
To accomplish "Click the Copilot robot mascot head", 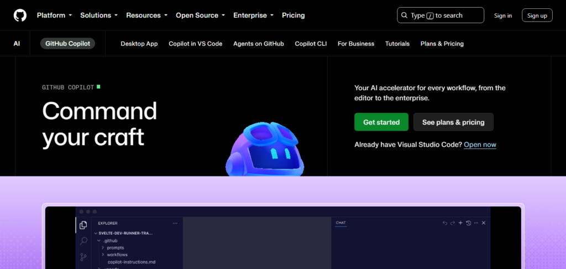I will pos(265,149).
